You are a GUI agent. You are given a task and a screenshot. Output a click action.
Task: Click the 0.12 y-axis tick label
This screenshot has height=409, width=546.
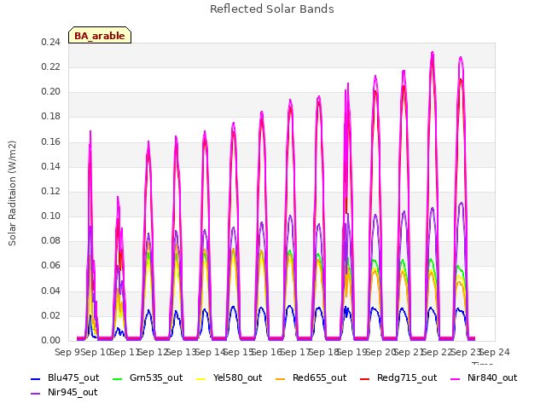(x=50, y=191)
